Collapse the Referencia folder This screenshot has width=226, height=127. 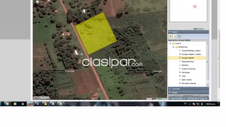tap(173, 47)
